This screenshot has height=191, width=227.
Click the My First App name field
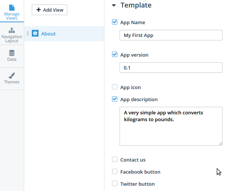pyautogui.click(x=171, y=35)
